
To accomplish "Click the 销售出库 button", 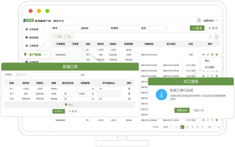I will [x=182, y=110].
